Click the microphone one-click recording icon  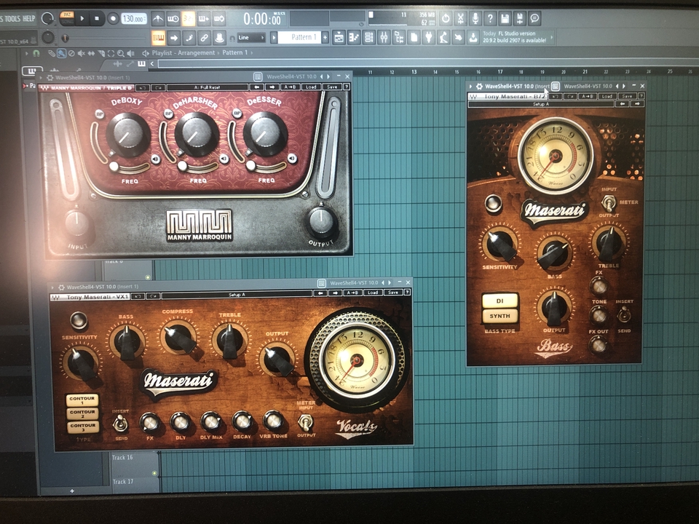pyautogui.click(x=475, y=18)
